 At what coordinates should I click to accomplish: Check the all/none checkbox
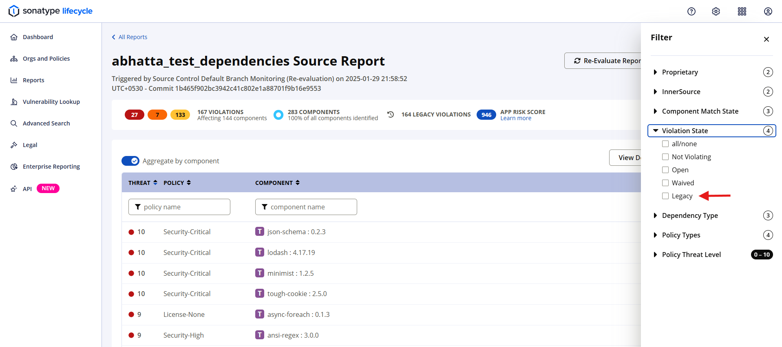click(665, 144)
